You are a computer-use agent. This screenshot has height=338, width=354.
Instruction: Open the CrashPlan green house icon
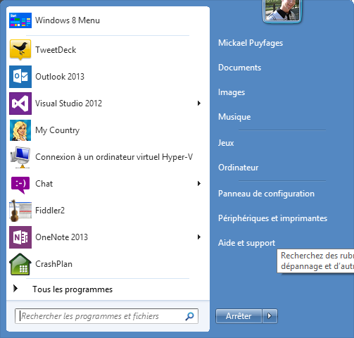point(20,264)
